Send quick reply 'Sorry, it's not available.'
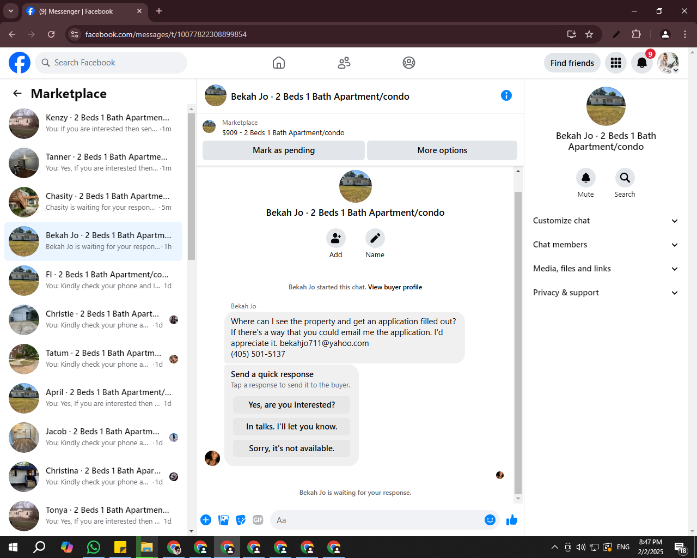Image resolution: width=697 pixels, height=558 pixels. click(291, 448)
